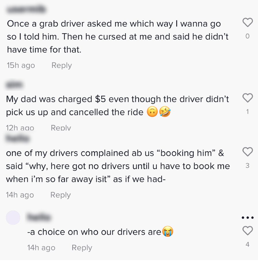
Task: Reply to the "choice on drivers" reply
Action: [82, 248]
